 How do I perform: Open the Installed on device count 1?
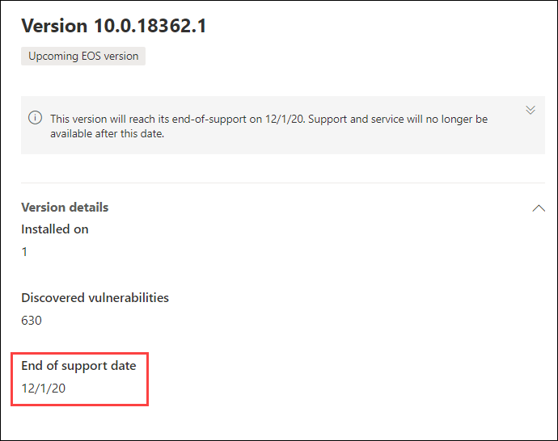tap(24, 252)
